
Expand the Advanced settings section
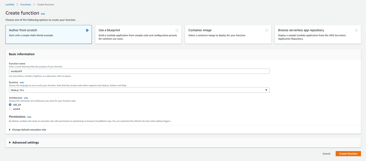click(24, 142)
